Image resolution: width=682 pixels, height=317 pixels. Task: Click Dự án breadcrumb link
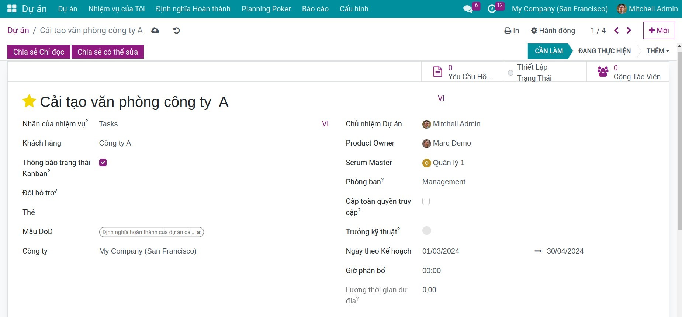tap(18, 31)
